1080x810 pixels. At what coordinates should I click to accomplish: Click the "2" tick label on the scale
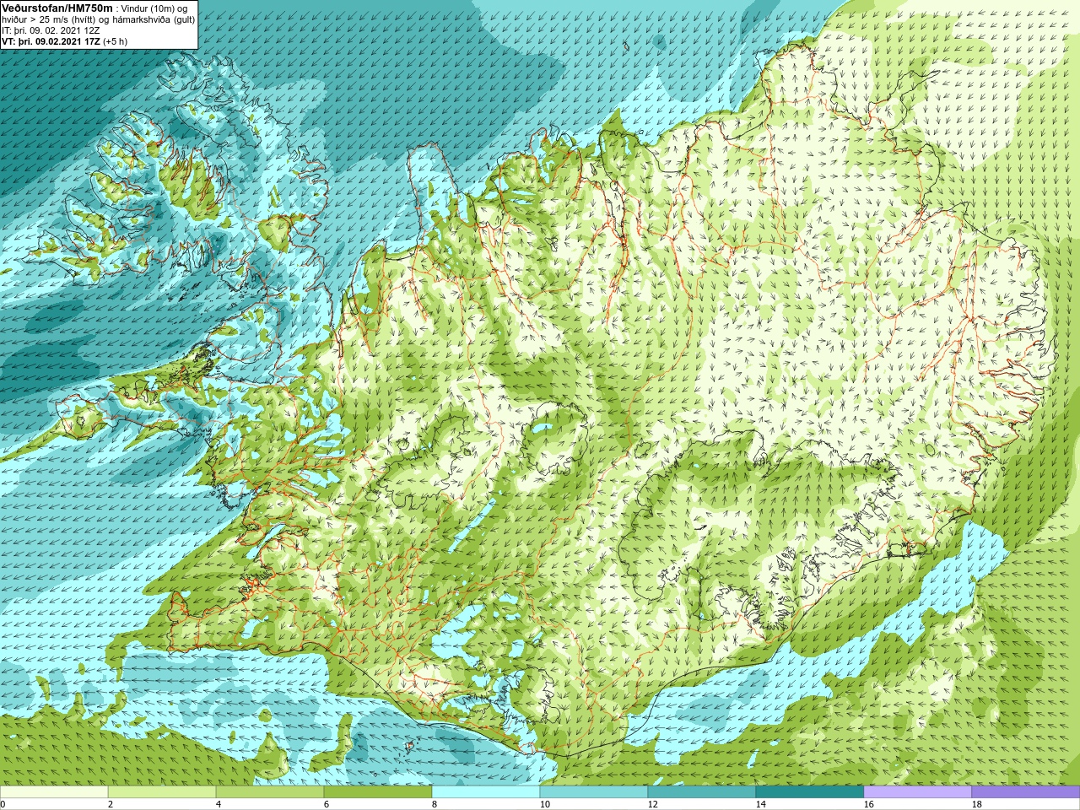click(x=111, y=804)
